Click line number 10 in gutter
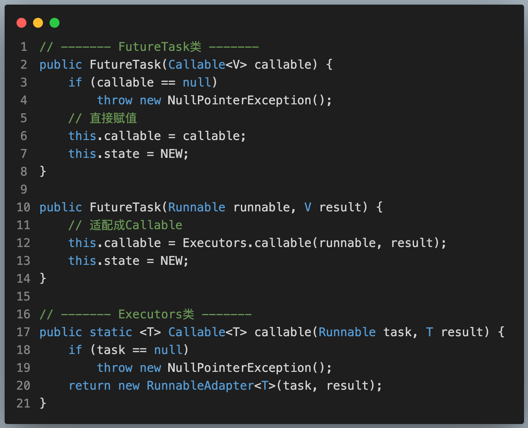Viewport: 528px width, 428px height. (23, 207)
